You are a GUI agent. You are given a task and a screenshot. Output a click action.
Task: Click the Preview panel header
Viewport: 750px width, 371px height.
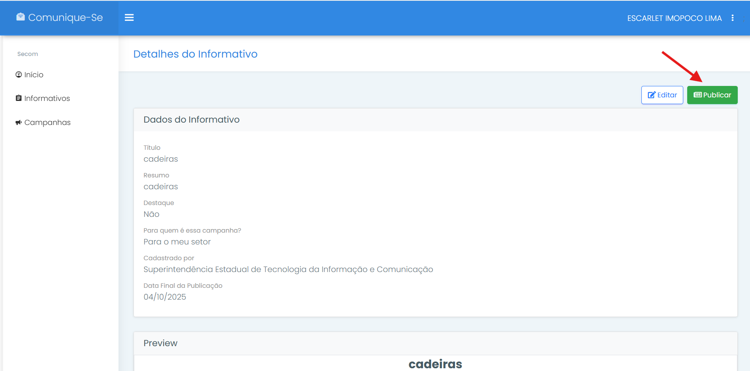click(x=160, y=343)
